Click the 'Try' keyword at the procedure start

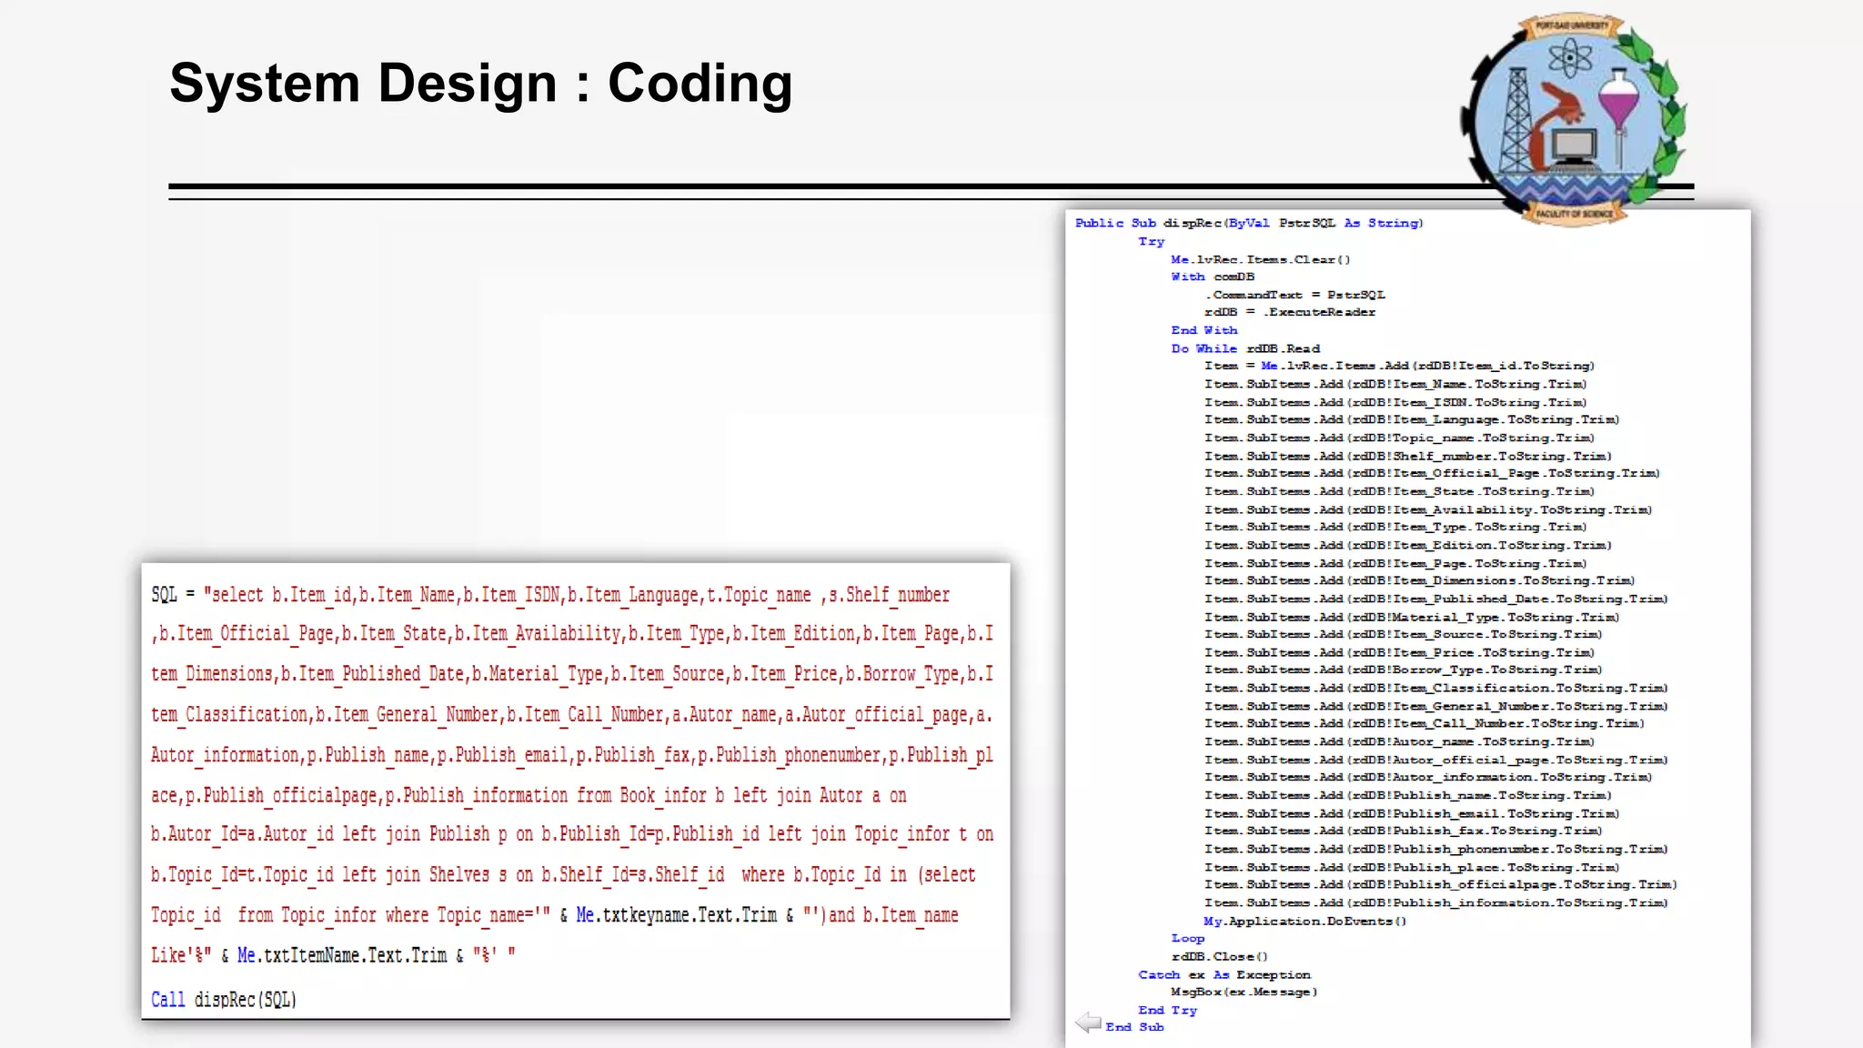point(1151,241)
